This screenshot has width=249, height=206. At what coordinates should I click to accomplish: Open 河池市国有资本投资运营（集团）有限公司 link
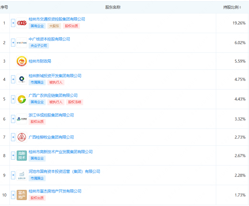tap(64, 171)
